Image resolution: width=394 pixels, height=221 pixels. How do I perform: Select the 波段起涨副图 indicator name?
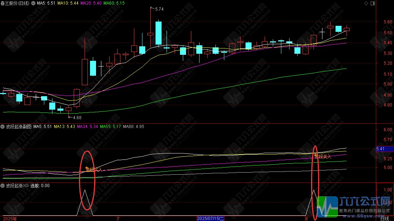click(x=18, y=127)
